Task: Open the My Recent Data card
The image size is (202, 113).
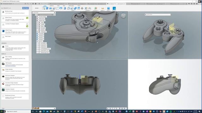Action: coord(15,13)
